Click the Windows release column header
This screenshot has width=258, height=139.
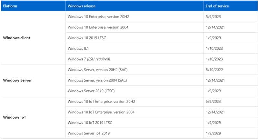pyautogui.click(x=81, y=6)
